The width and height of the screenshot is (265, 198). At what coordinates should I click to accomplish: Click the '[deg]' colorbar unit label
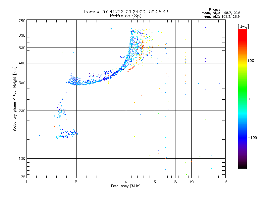click(x=243, y=26)
